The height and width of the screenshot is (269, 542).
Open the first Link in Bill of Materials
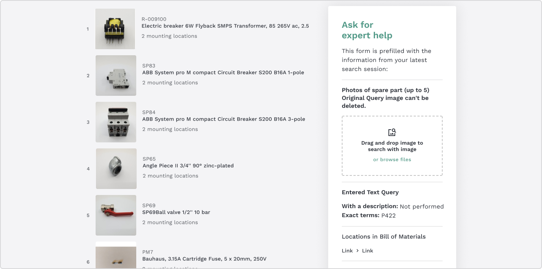[347, 251]
